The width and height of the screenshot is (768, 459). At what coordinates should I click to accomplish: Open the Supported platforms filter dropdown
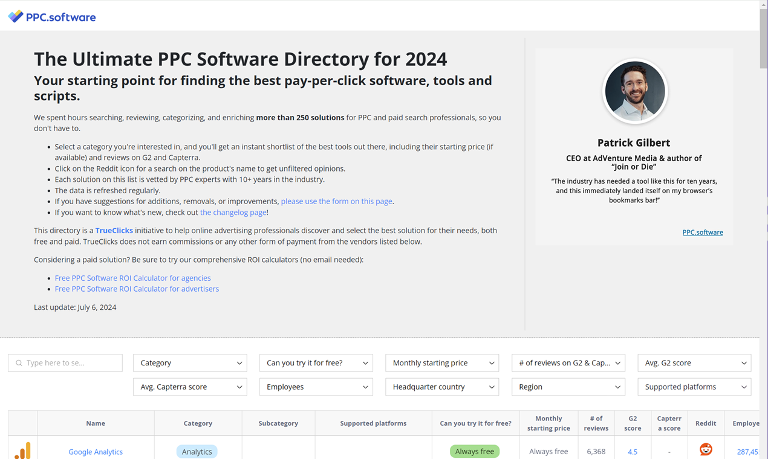(x=694, y=387)
